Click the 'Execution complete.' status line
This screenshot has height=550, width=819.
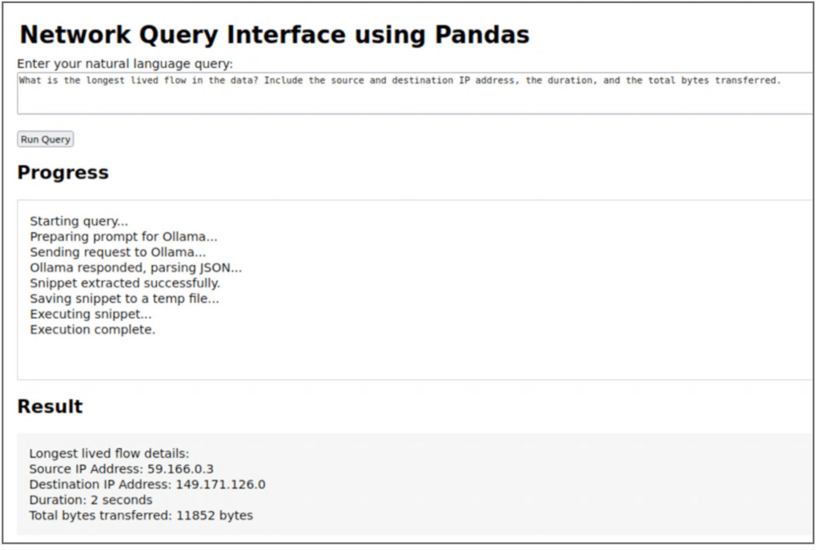(x=92, y=329)
